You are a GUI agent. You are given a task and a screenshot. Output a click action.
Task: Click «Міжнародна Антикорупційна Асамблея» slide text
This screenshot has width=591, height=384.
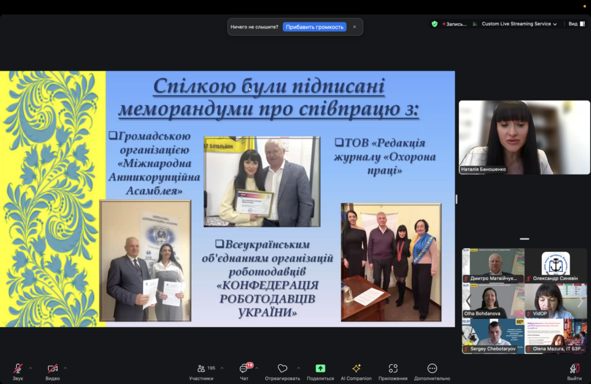click(x=154, y=177)
